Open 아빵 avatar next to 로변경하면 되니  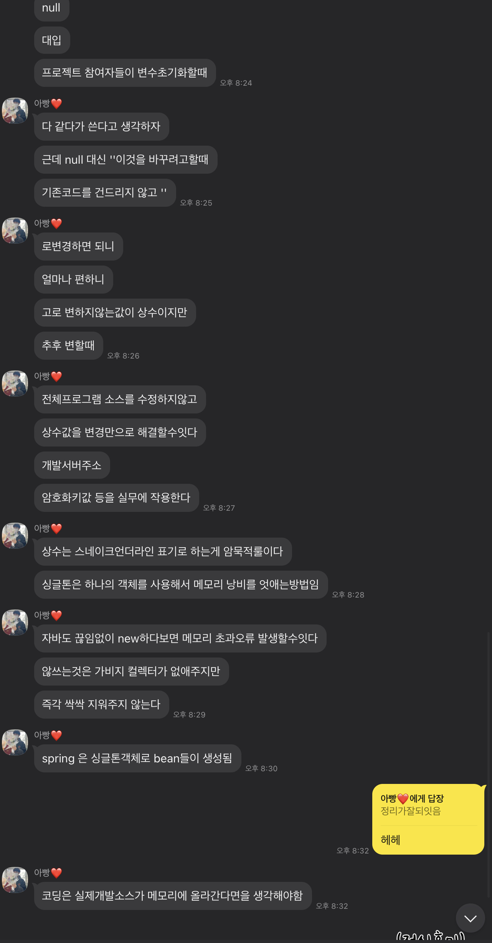[x=15, y=231]
